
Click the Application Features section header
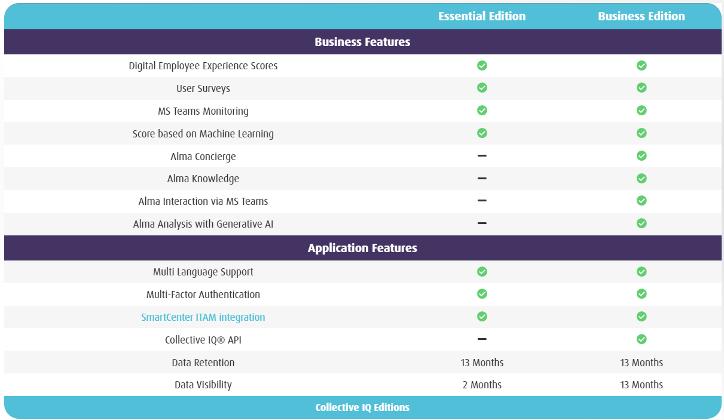coord(362,248)
